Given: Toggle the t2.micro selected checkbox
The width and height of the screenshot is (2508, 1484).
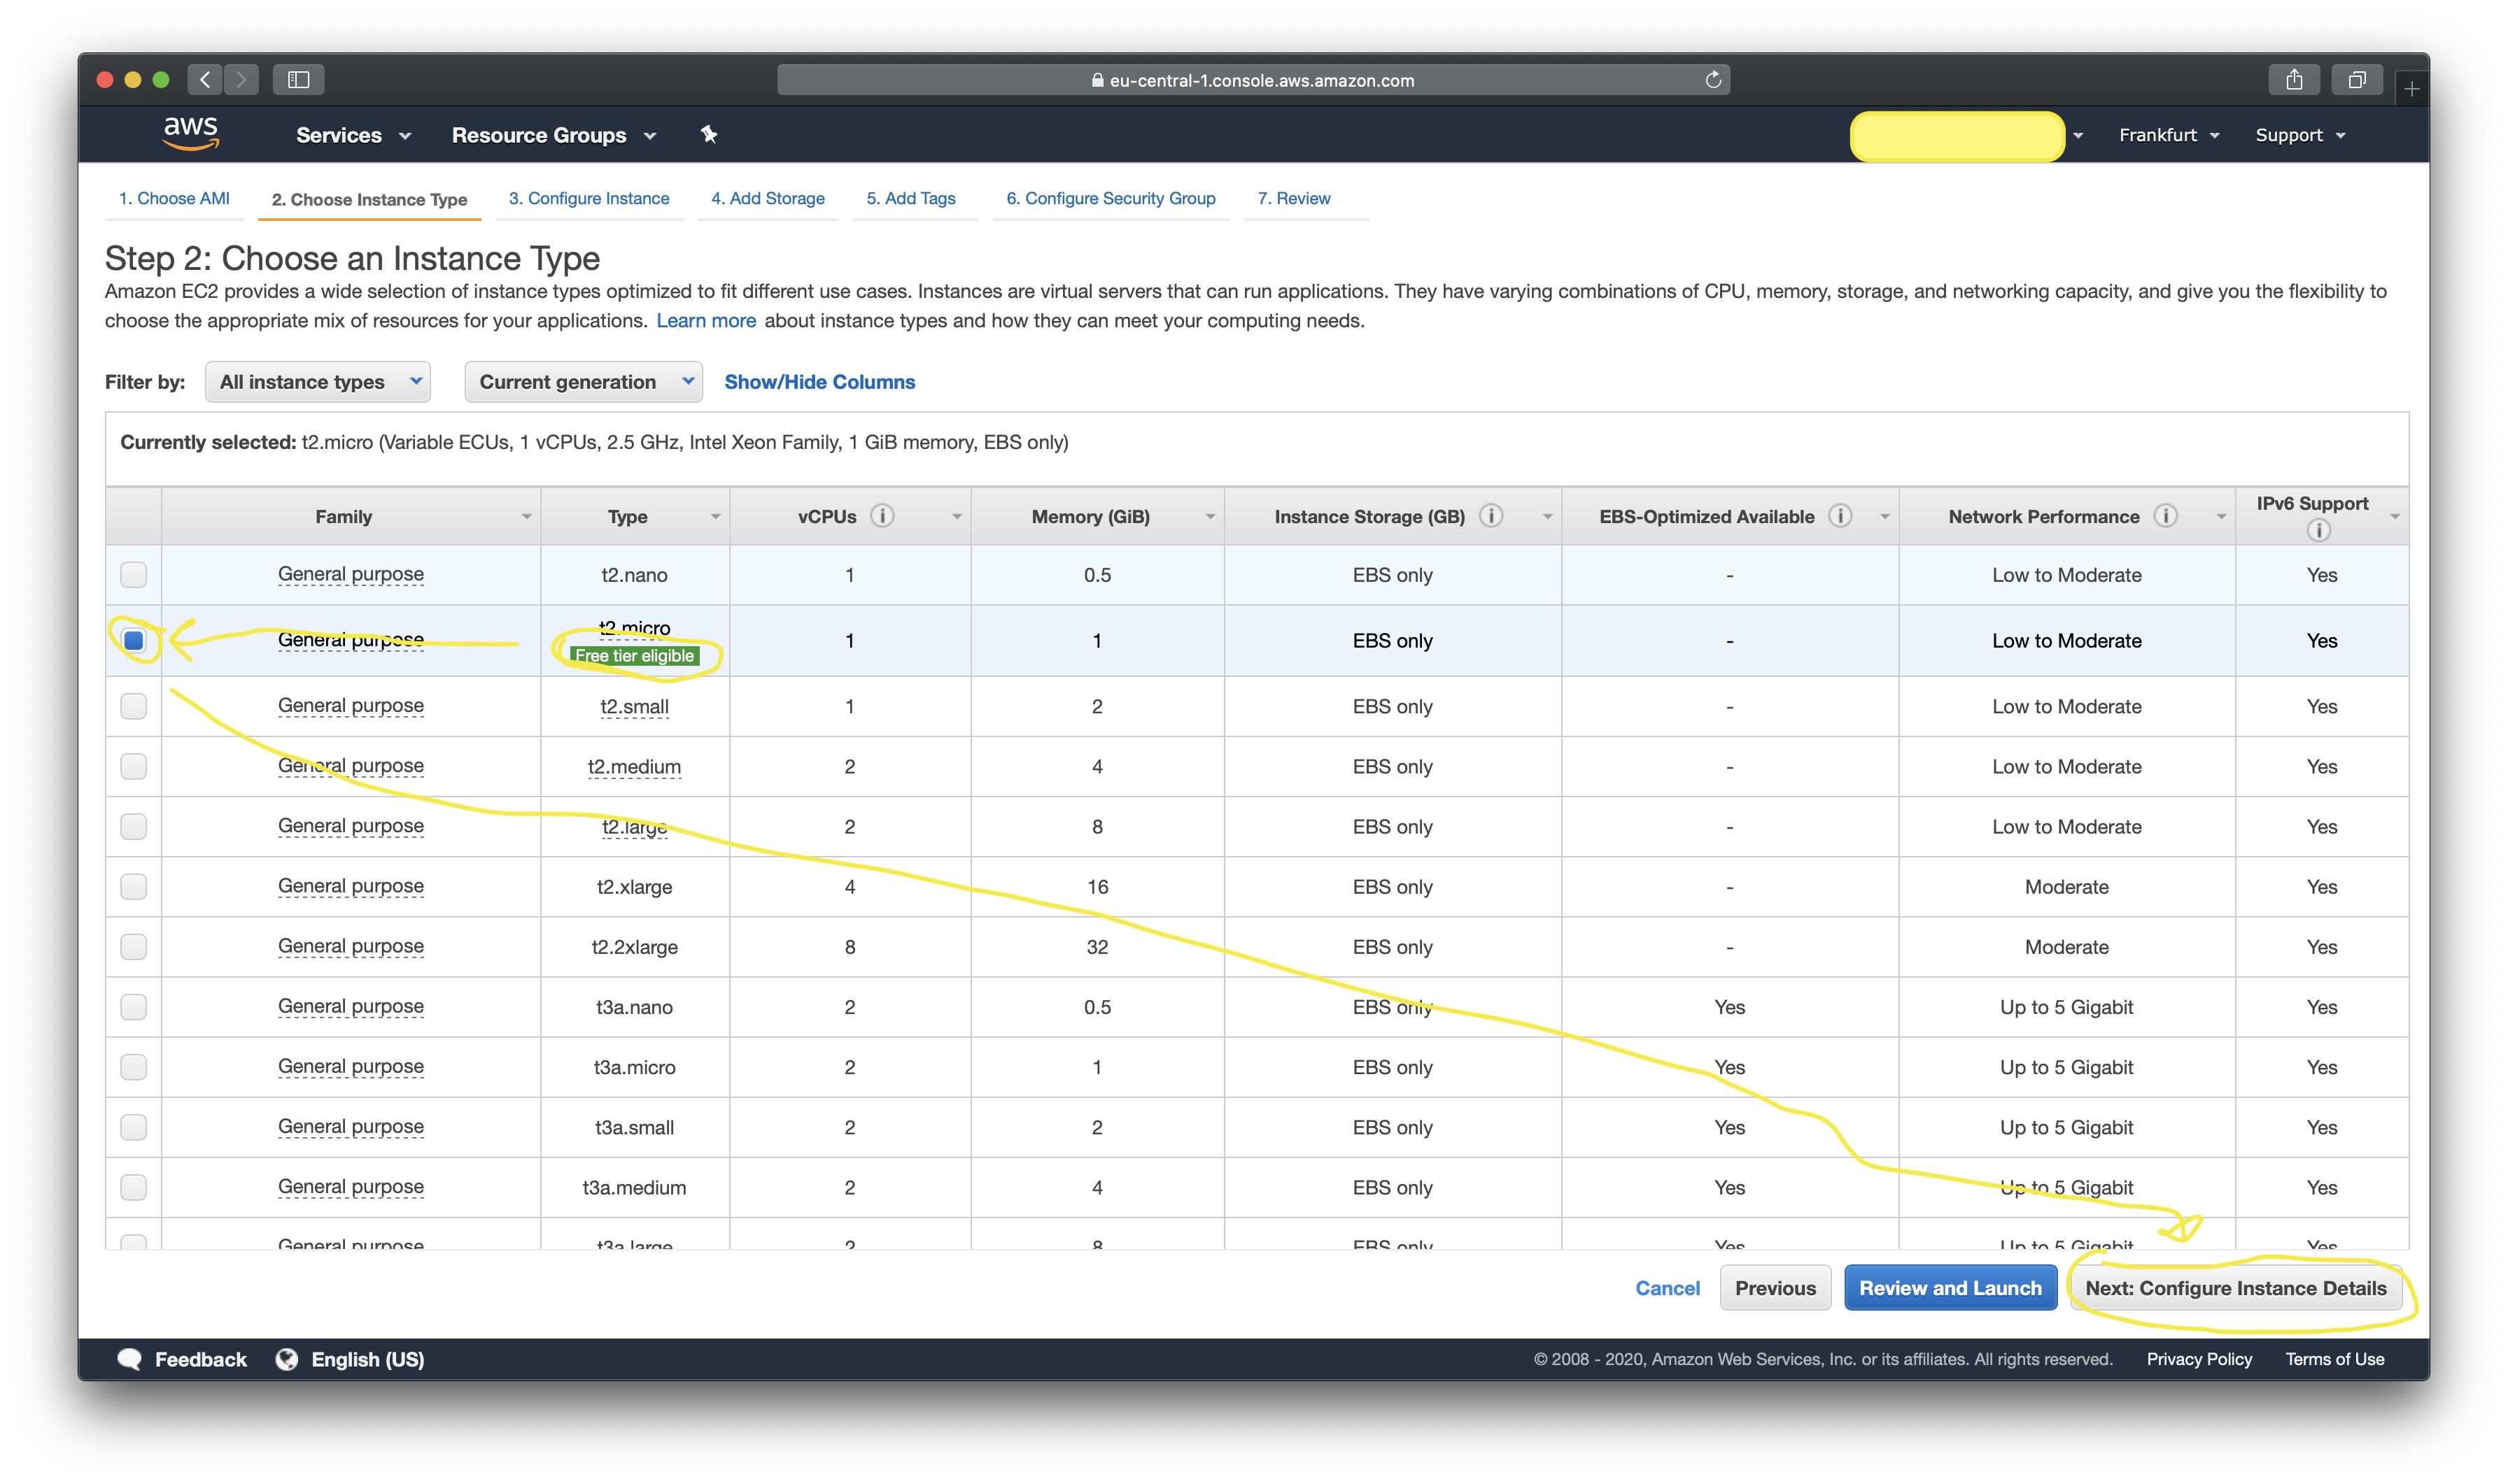Looking at the screenshot, I should 133,640.
